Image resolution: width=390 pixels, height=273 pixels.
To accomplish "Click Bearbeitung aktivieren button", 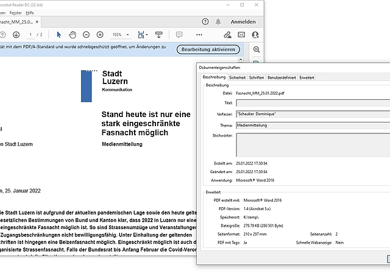I will (x=208, y=49).
